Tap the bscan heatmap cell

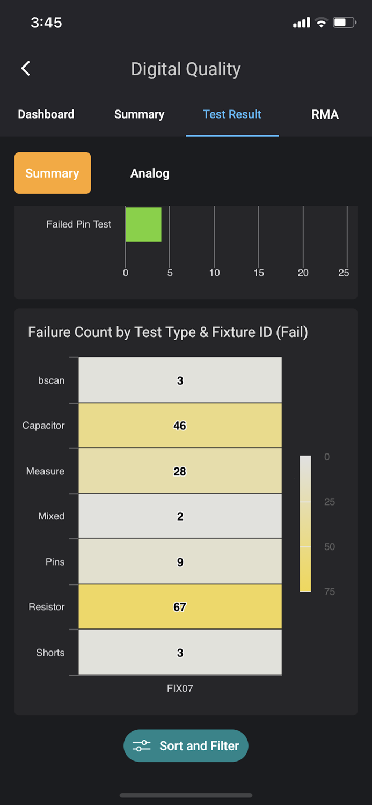[180, 380]
